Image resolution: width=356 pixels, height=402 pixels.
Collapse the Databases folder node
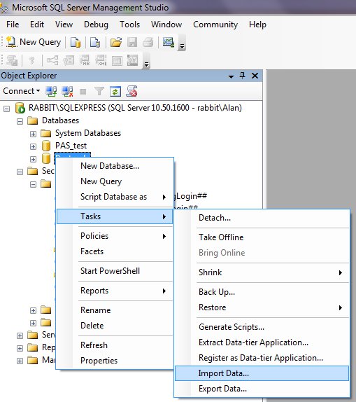point(20,121)
